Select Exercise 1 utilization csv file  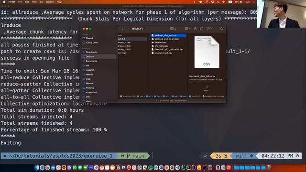[168, 50]
